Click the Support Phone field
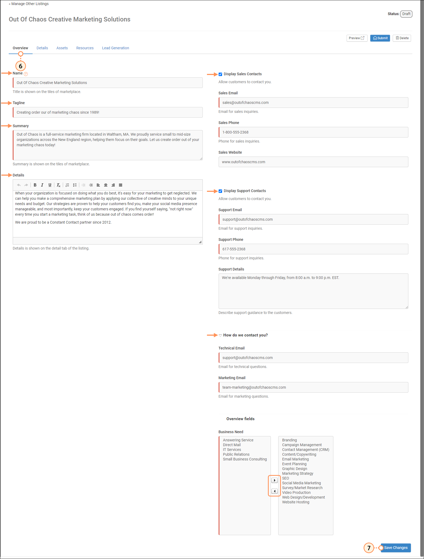The height and width of the screenshot is (559, 424). [313, 249]
